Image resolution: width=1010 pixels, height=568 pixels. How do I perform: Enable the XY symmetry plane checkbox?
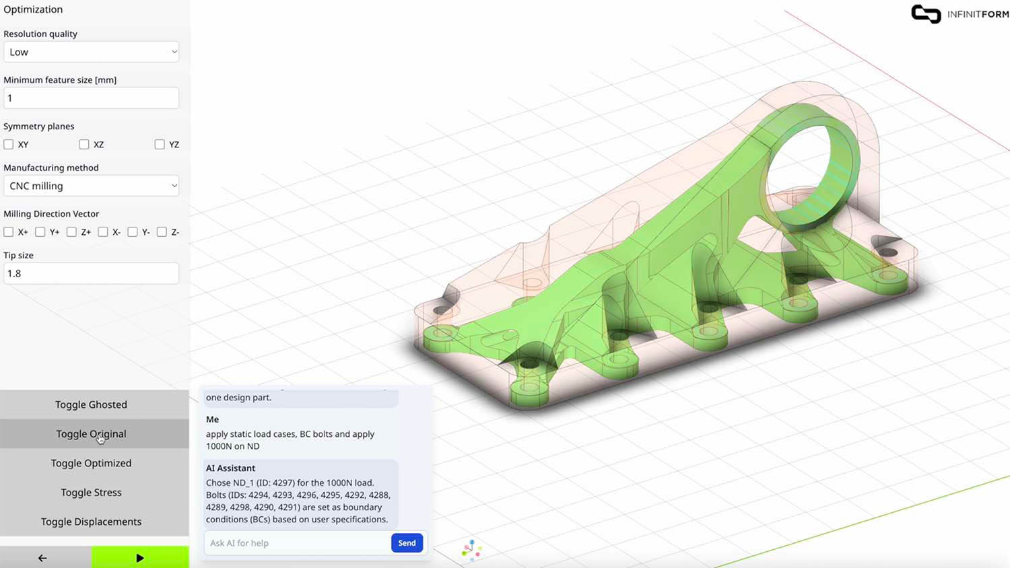[x=8, y=144]
